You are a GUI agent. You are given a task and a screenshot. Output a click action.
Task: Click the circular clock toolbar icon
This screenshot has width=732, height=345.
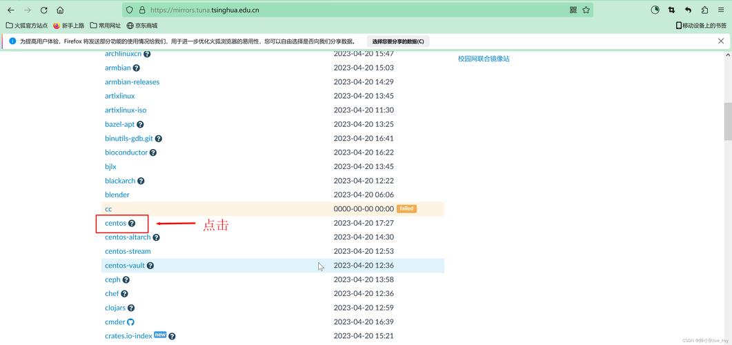click(655, 10)
